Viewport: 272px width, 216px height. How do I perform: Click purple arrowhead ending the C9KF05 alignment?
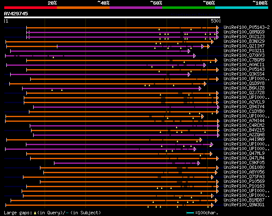pyautogui.click(x=199, y=163)
